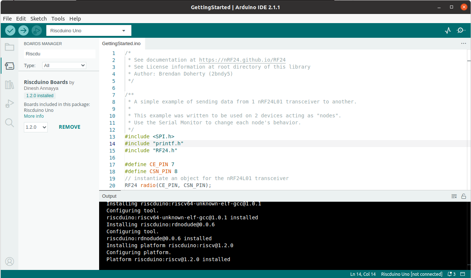This screenshot has width=471, height=278.
Task: Click the Output panel title
Action: pos(109,196)
